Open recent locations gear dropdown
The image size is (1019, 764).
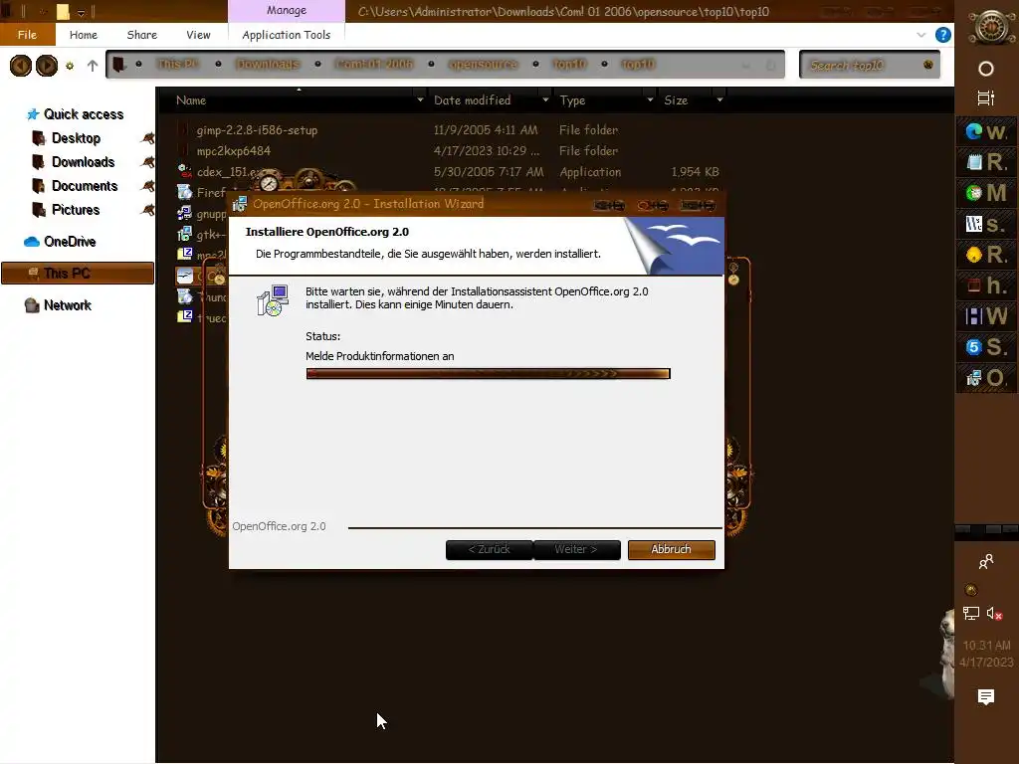click(x=70, y=66)
